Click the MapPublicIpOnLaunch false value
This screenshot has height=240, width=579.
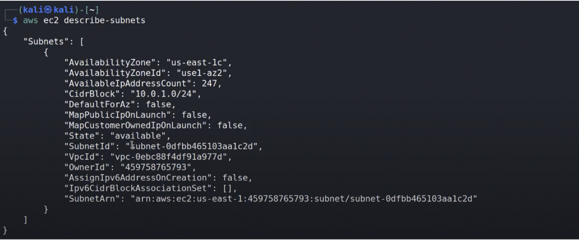[196, 115]
